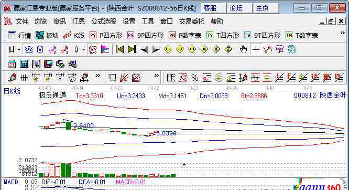Screen dimensions: 349x190
Task: Open the 公式选股 menu
Action: [104, 22]
